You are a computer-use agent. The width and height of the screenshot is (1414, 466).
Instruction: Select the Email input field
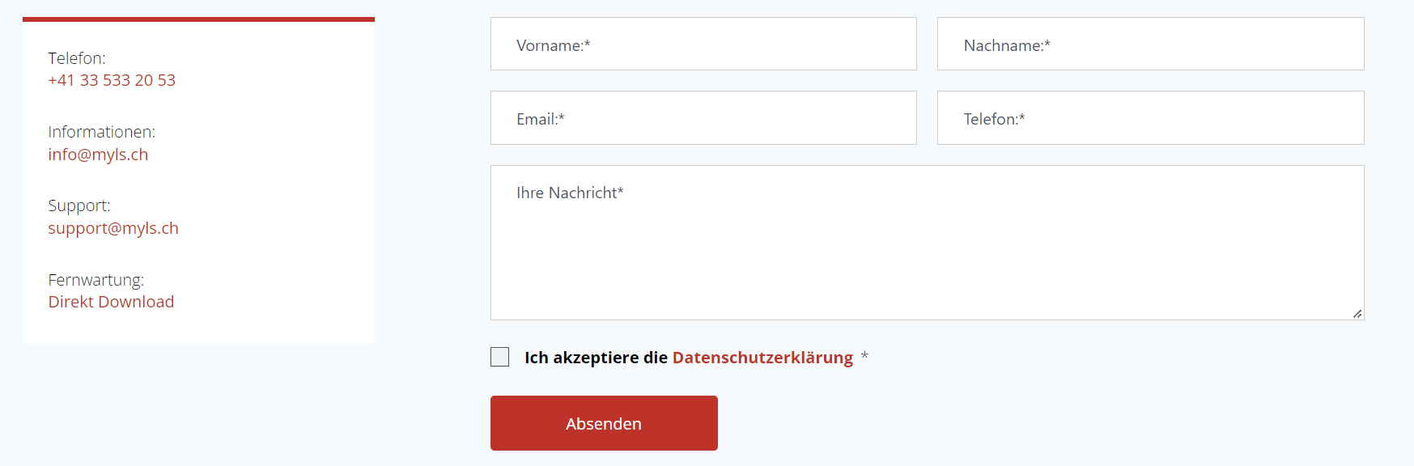703,118
